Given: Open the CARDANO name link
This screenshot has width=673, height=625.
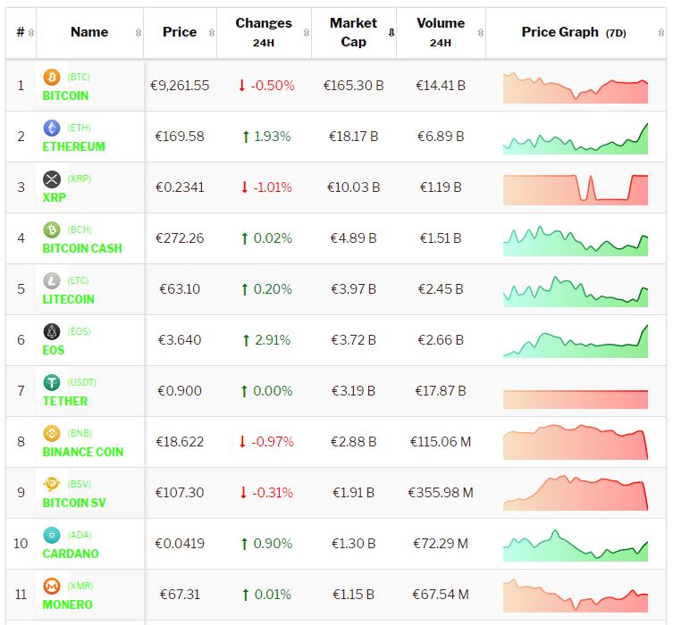Looking at the screenshot, I should (x=71, y=554).
